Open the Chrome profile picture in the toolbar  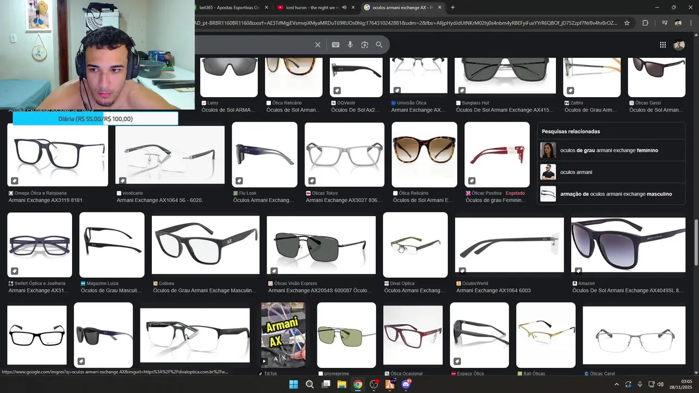pos(678,23)
